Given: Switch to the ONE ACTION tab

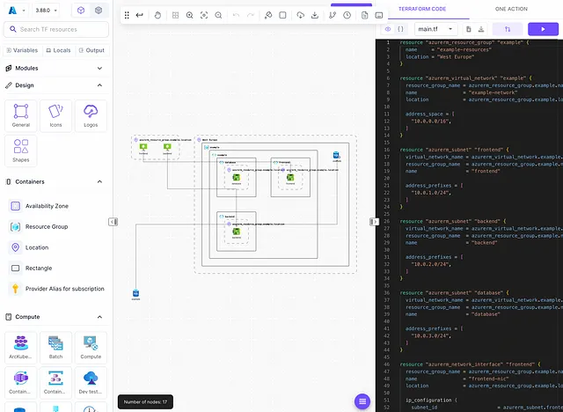Looking at the screenshot, I should (x=511, y=9).
